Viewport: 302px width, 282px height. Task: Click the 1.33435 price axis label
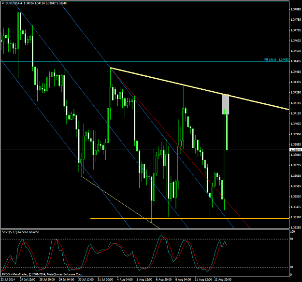(296, 207)
